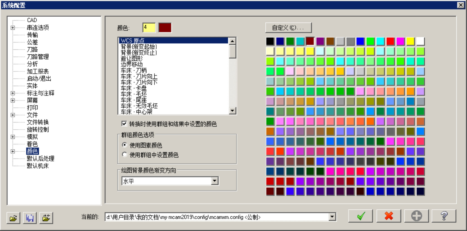
Task: Select 刀路管理 in the settings tree
Action: tap(38, 57)
